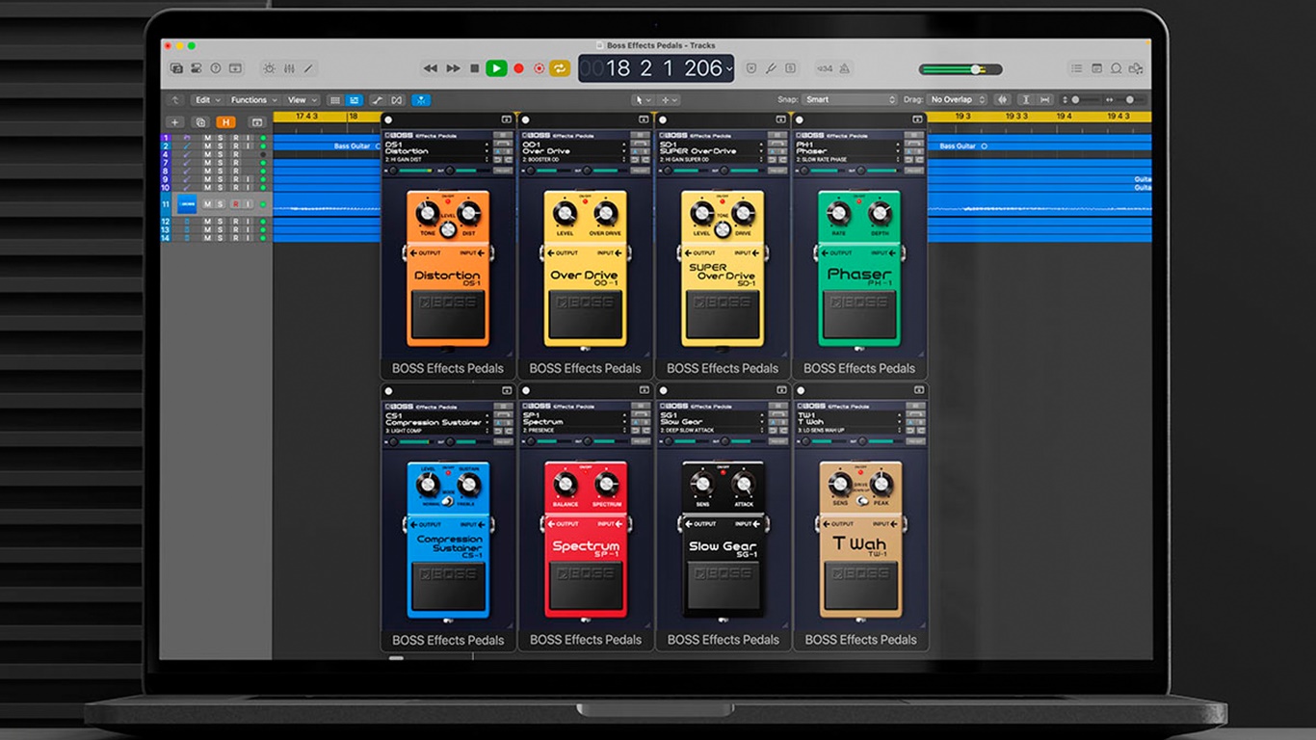Viewport: 1316px width, 740px height.
Task: Start playback with the green Play button
Action: 496,68
